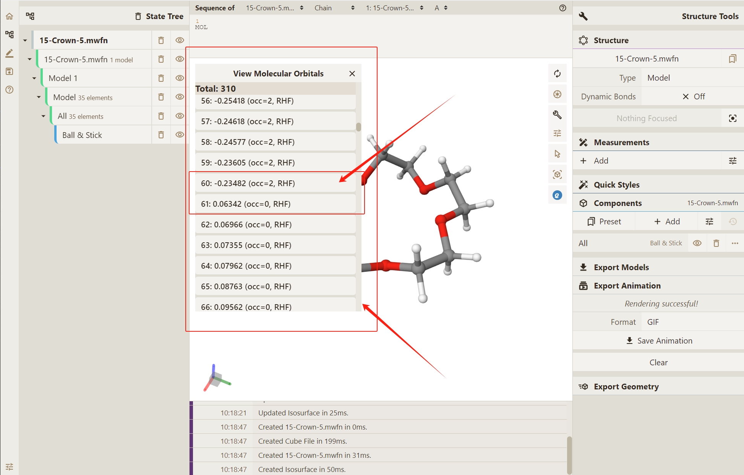Expand the Quick Styles section

point(616,185)
